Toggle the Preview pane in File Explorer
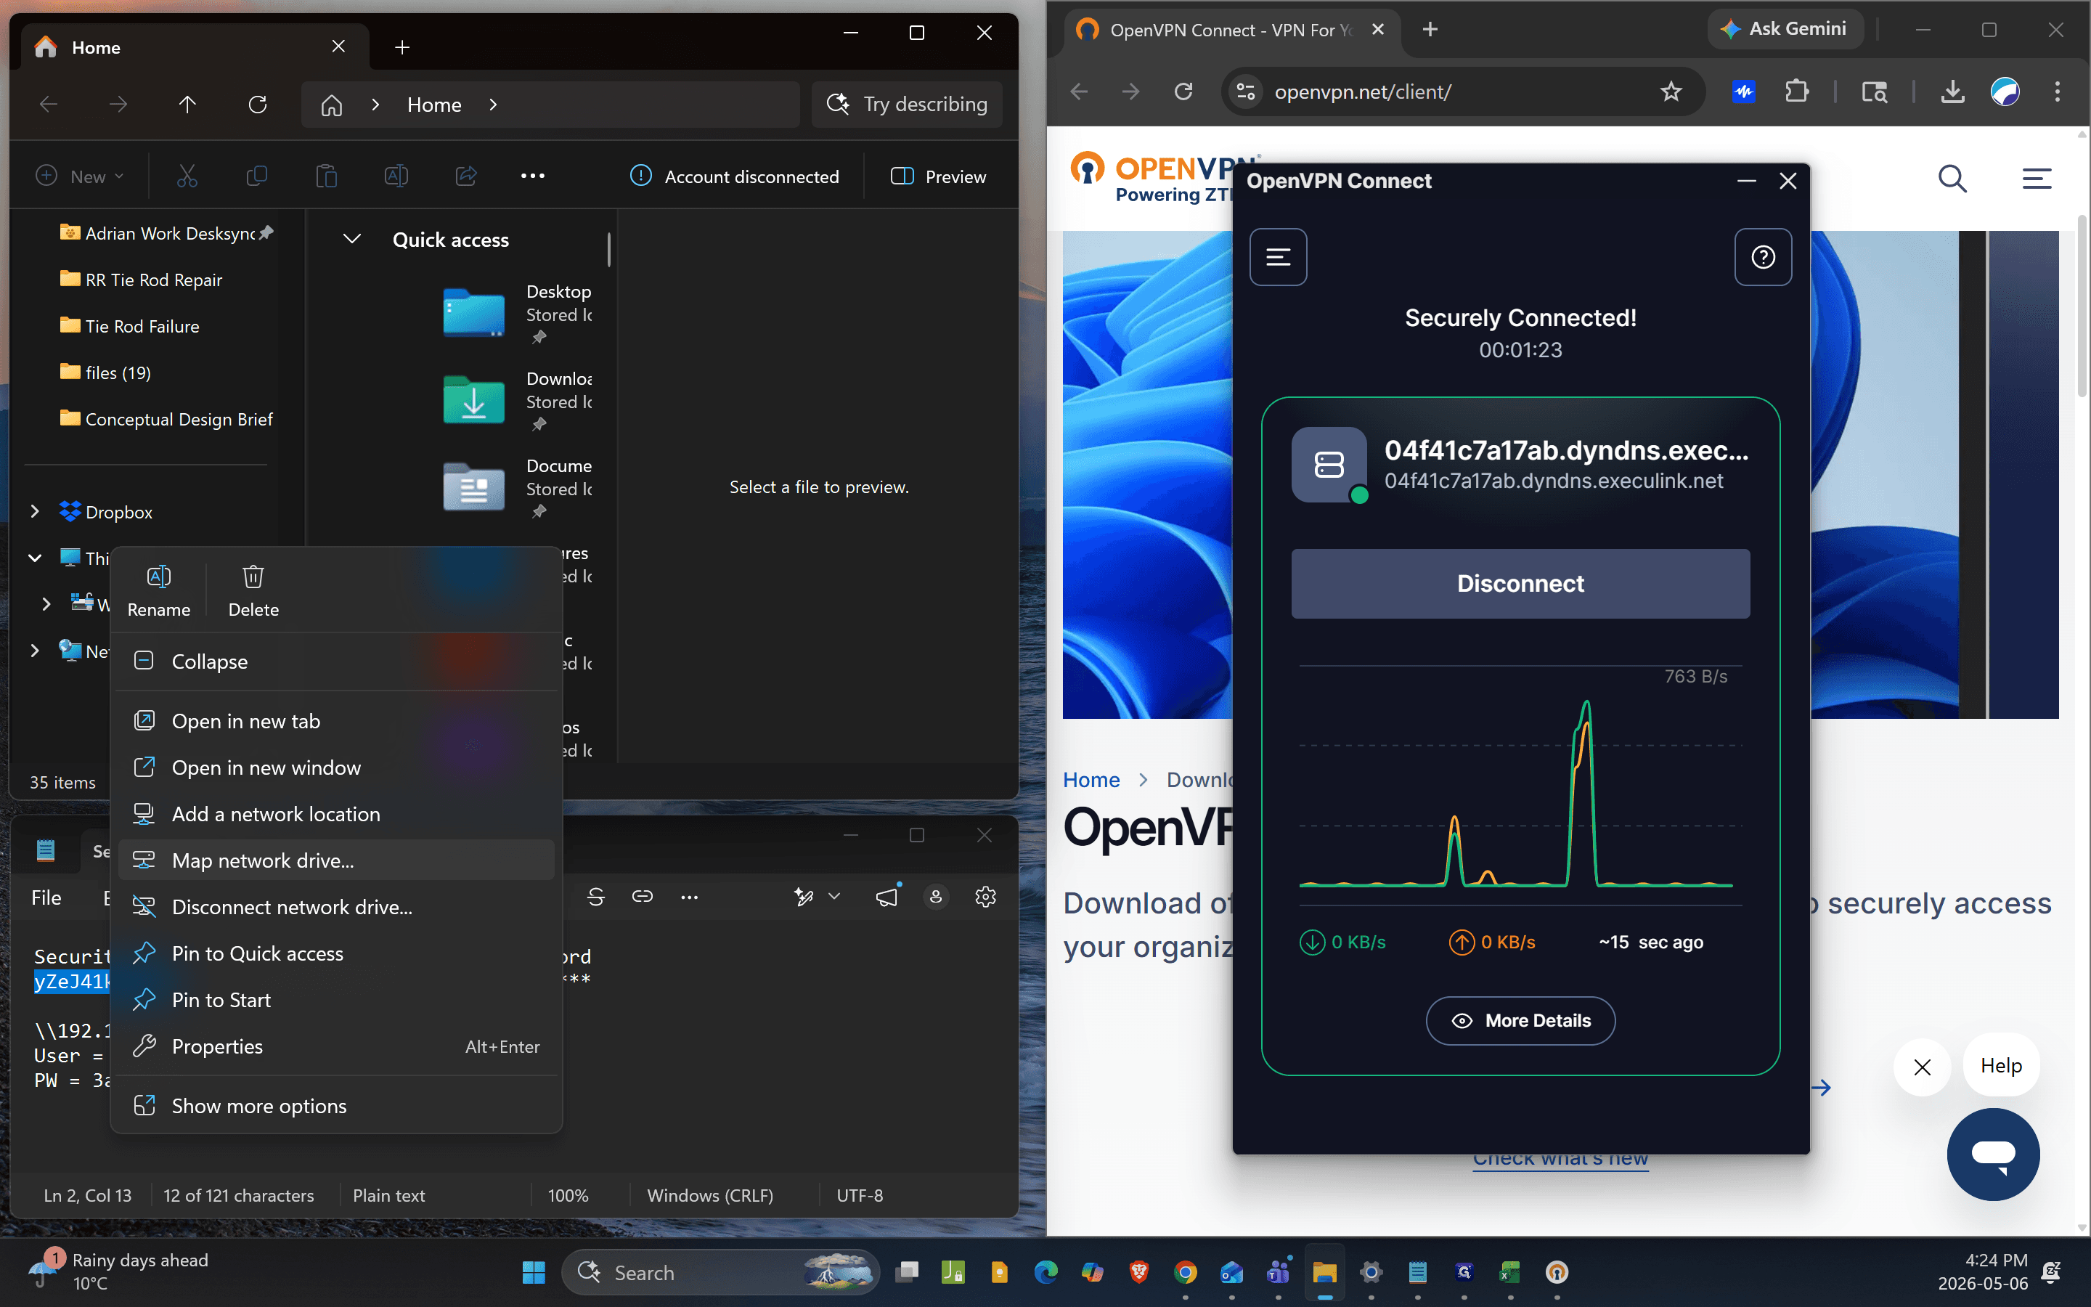Screen dimensions: 2091x1307 coord(938,176)
